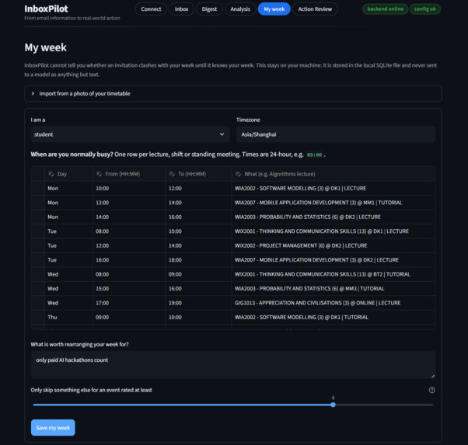Click cell 'WIX2001 - THINKING AND COMMUNICATION SKILLS (13) @ DK1 | LECTURE'
468x445 pixels.
[x=334, y=231]
